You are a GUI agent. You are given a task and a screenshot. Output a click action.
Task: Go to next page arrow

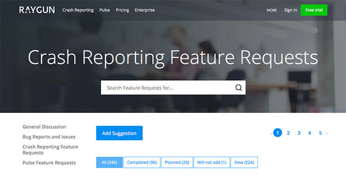coord(327,133)
